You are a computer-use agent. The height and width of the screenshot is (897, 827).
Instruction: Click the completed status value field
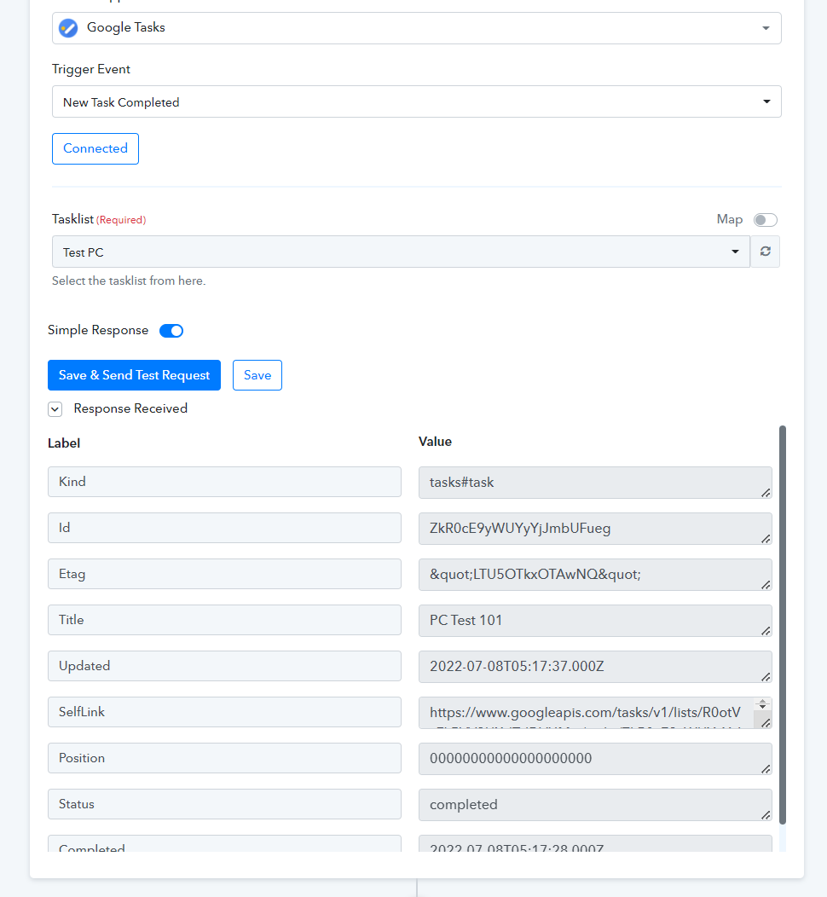tap(595, 805)
